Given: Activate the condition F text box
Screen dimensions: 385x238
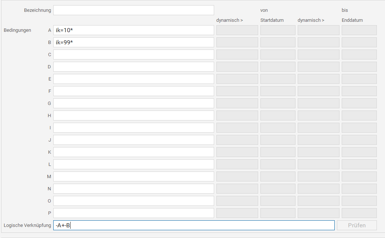Looking at the screenshot, I should [x=134, y=91].
